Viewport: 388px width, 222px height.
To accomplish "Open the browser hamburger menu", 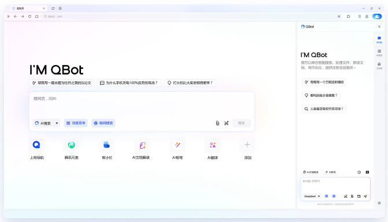I will (360, 17).
